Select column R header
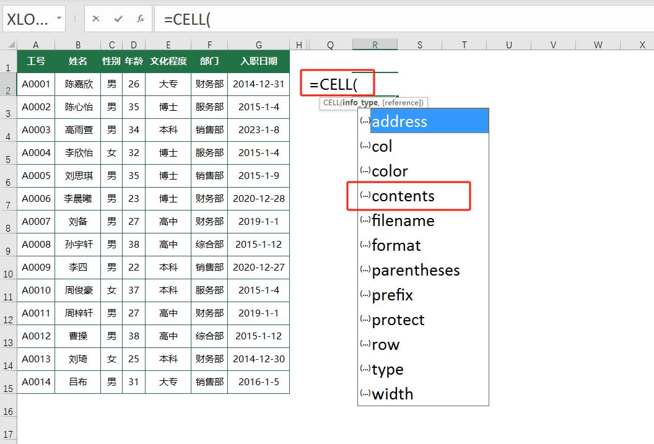654x444 pixels. coord(375,45)
